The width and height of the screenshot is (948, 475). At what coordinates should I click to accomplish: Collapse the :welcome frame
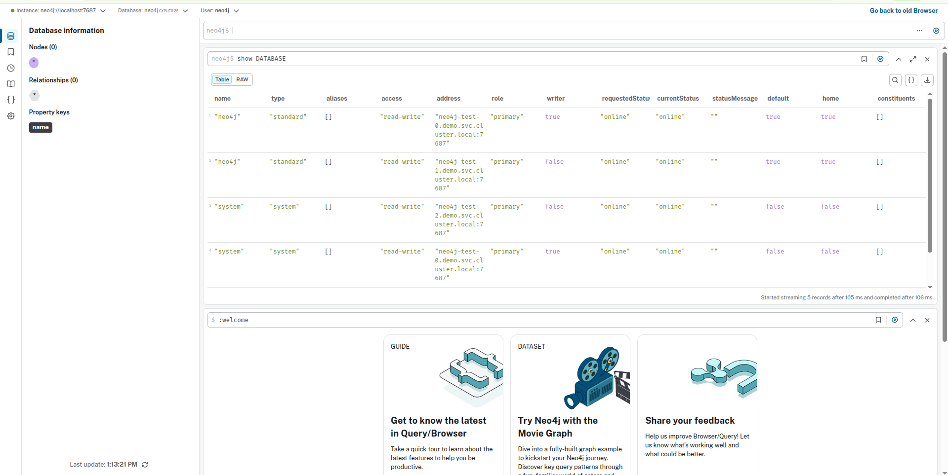(x=913, y=320)
